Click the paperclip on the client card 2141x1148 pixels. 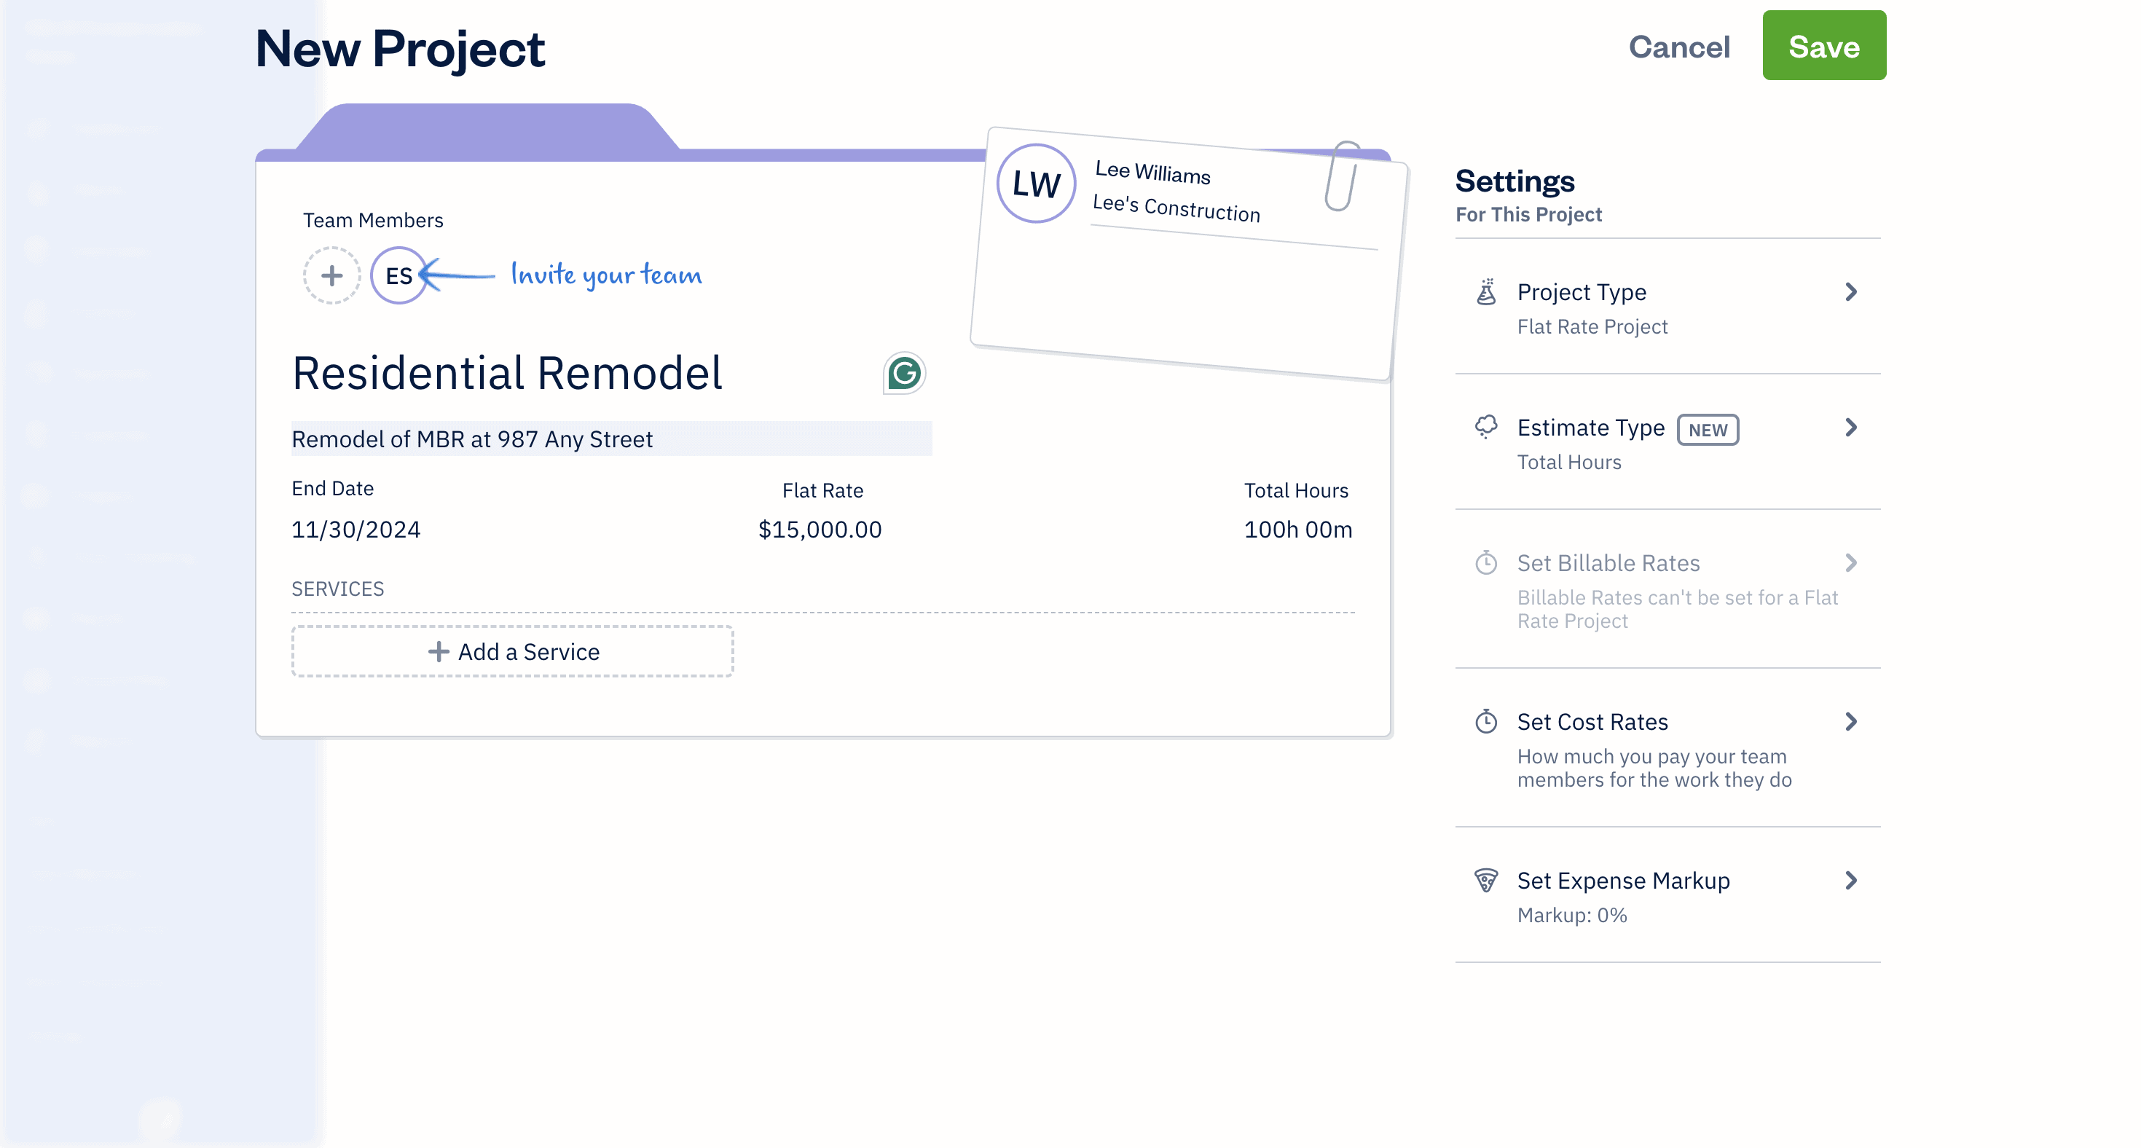(x=1341, y=176)
